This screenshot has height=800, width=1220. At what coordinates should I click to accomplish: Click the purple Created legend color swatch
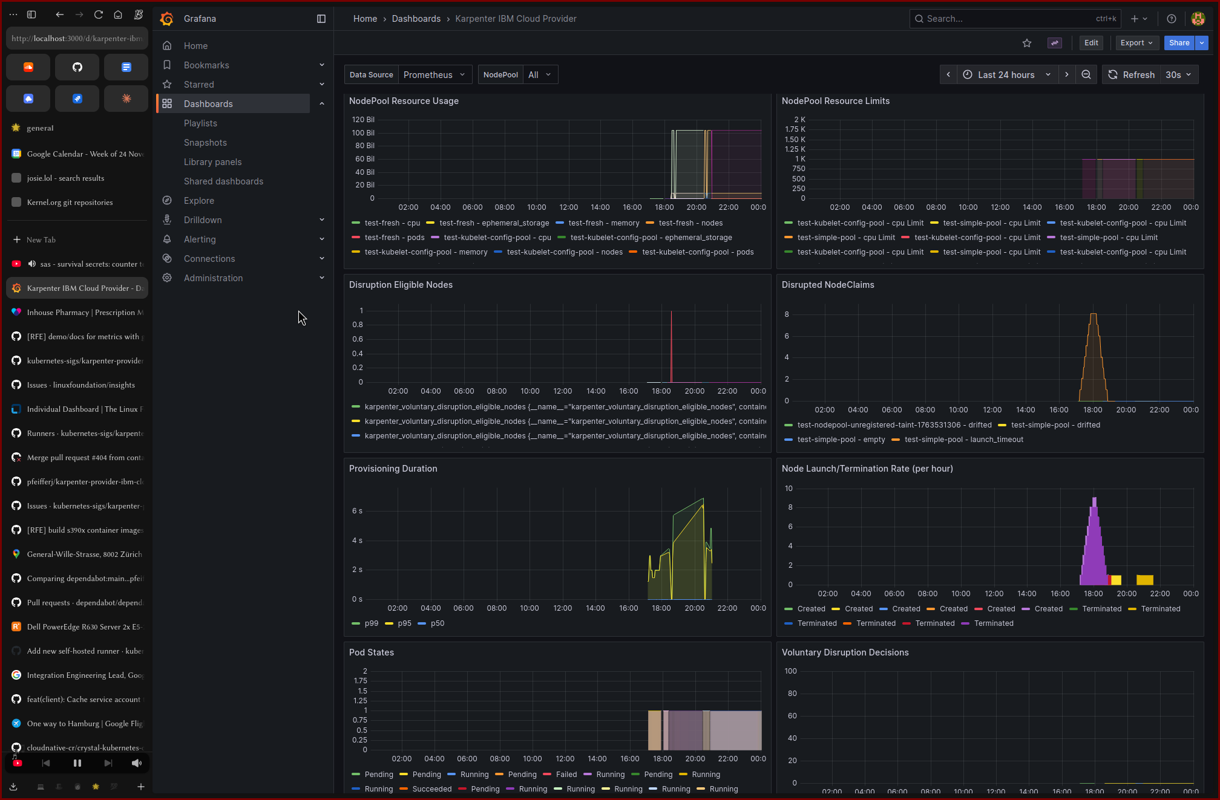[x=1026, y=609]
